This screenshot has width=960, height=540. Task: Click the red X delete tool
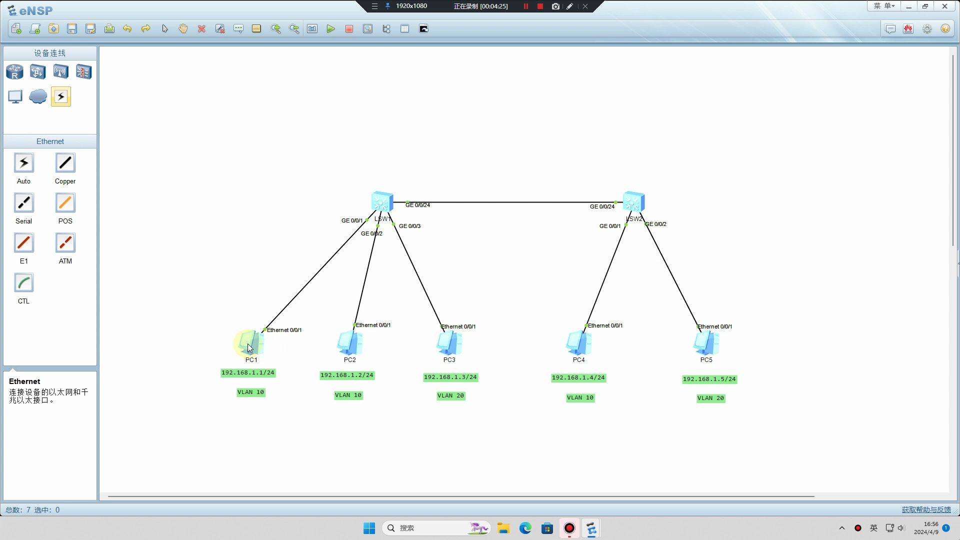click(201, 29)
